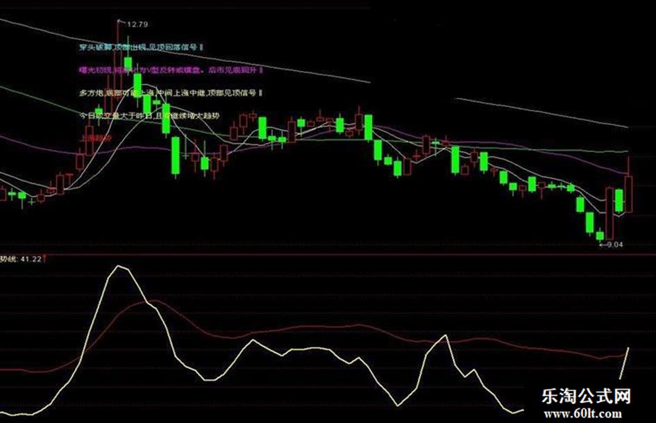
Task: Click the red annotation below 今日成交量 line
Action: pyautogui.click(x=96, y=138)
